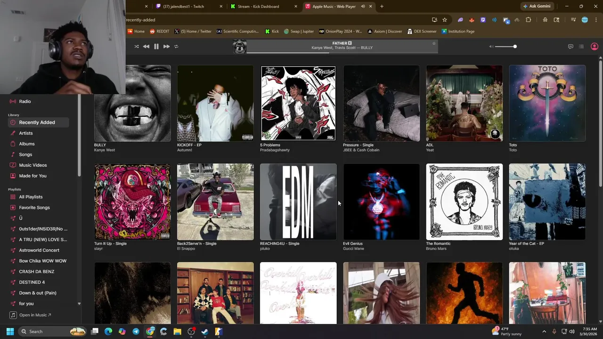Open File Explorer from the taskbar
603x339 pixels.
177,331
